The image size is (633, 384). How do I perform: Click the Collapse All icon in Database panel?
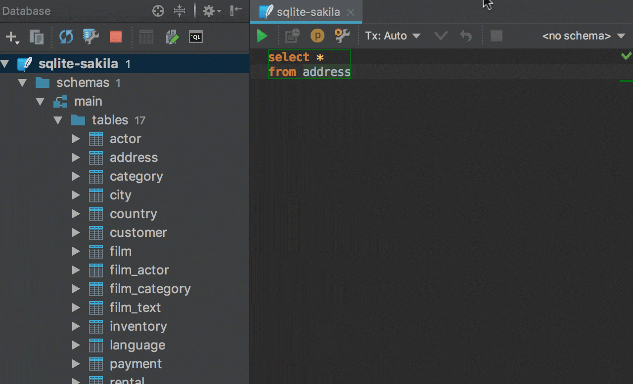click(x=180, y=11)
